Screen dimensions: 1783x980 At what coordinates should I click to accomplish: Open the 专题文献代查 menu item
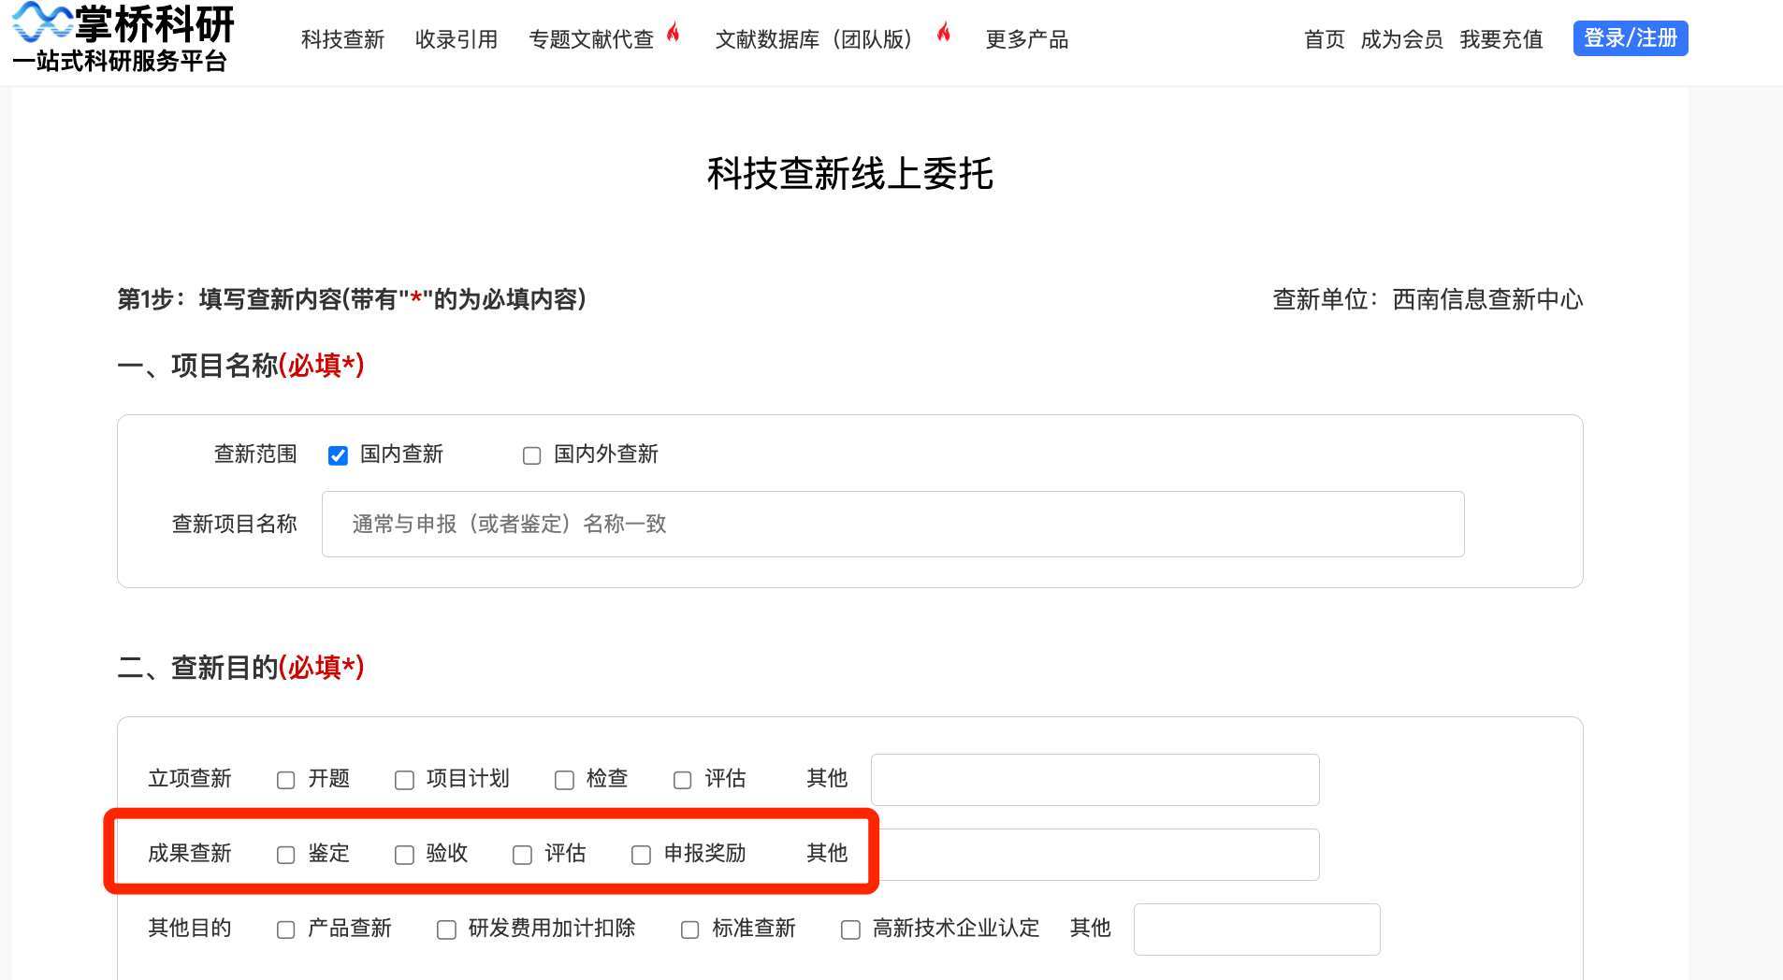pyautogui.click(x=591, y=39)
